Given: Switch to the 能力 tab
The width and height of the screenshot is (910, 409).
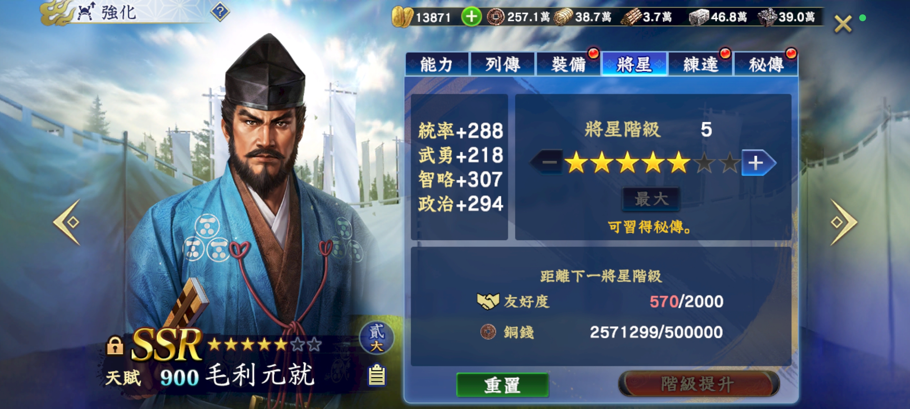Looking at the screenshot, I should point(437,64).
